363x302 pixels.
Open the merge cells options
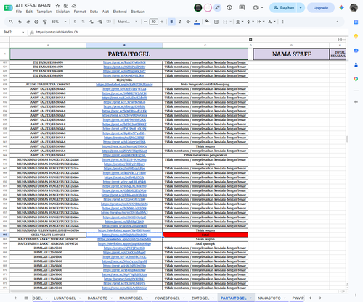click(227, 22)
